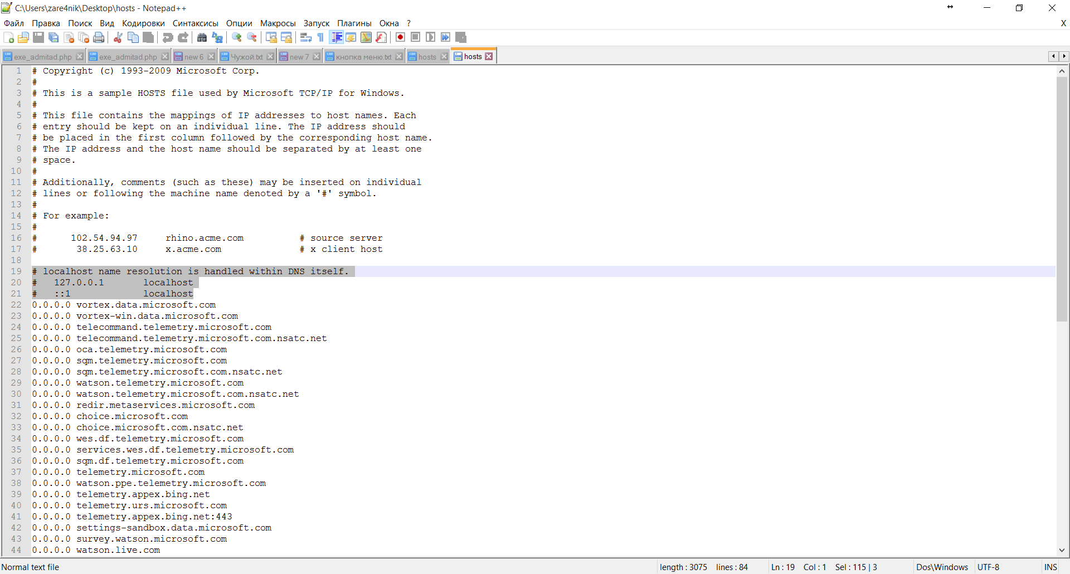Undo the last action from the toolbar
This screenshot has height=574, width=1070.
168,37
